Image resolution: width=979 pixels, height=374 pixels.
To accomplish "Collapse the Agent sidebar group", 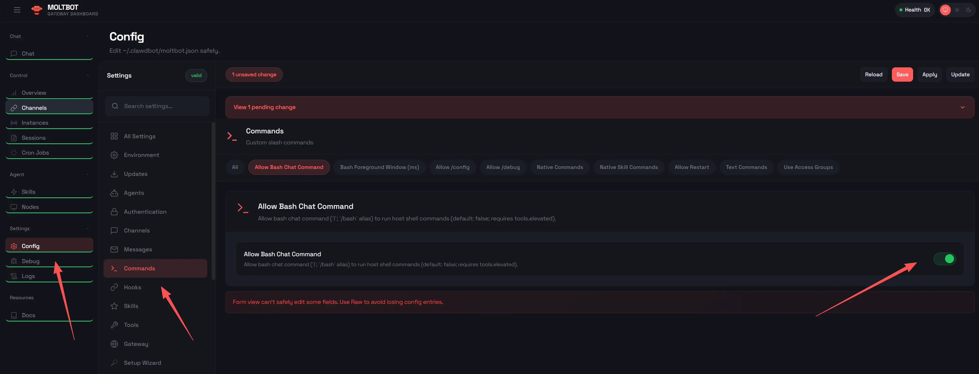I will coord(87,174).
